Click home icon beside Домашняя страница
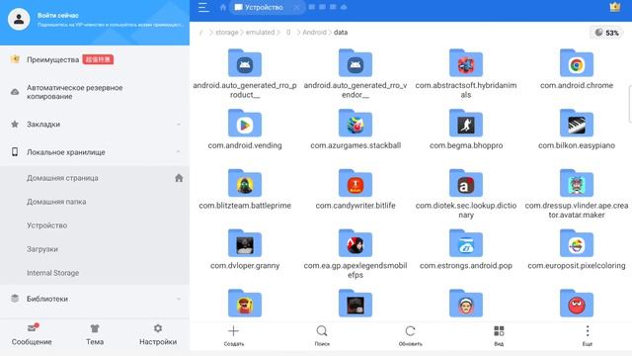632x356 pixels. (x=179, y=178)
